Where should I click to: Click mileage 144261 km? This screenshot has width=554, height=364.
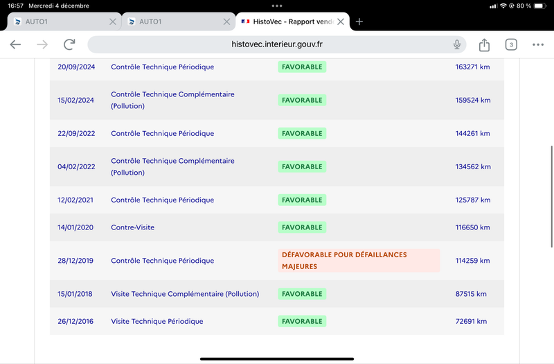coord(472,133)
